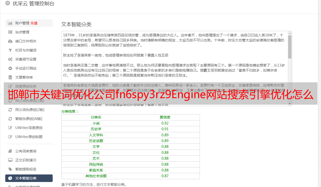The image size is (321, 187).
Task: Go to 接口文件相关 section
Action: [x=29, y=41]
